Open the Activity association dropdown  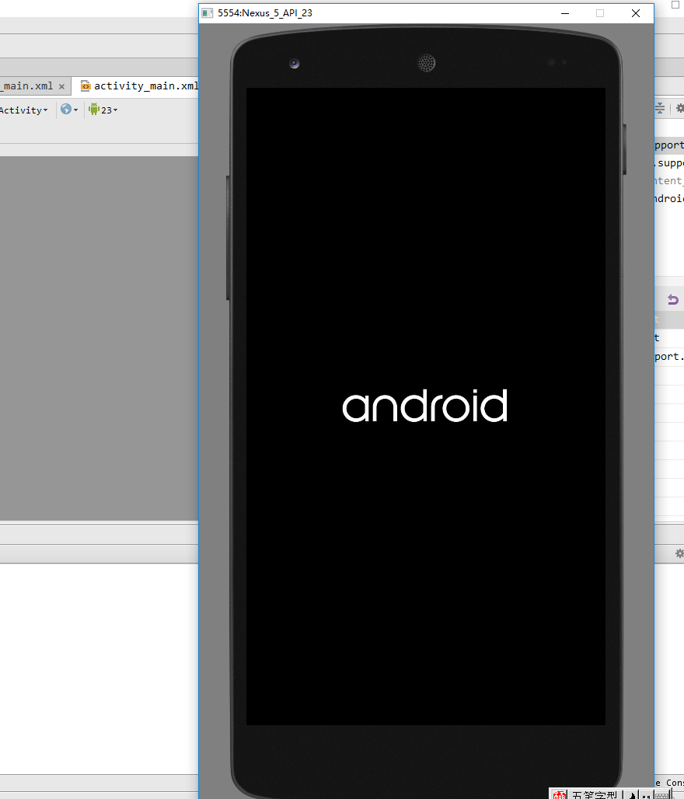[x=23, y=110]
